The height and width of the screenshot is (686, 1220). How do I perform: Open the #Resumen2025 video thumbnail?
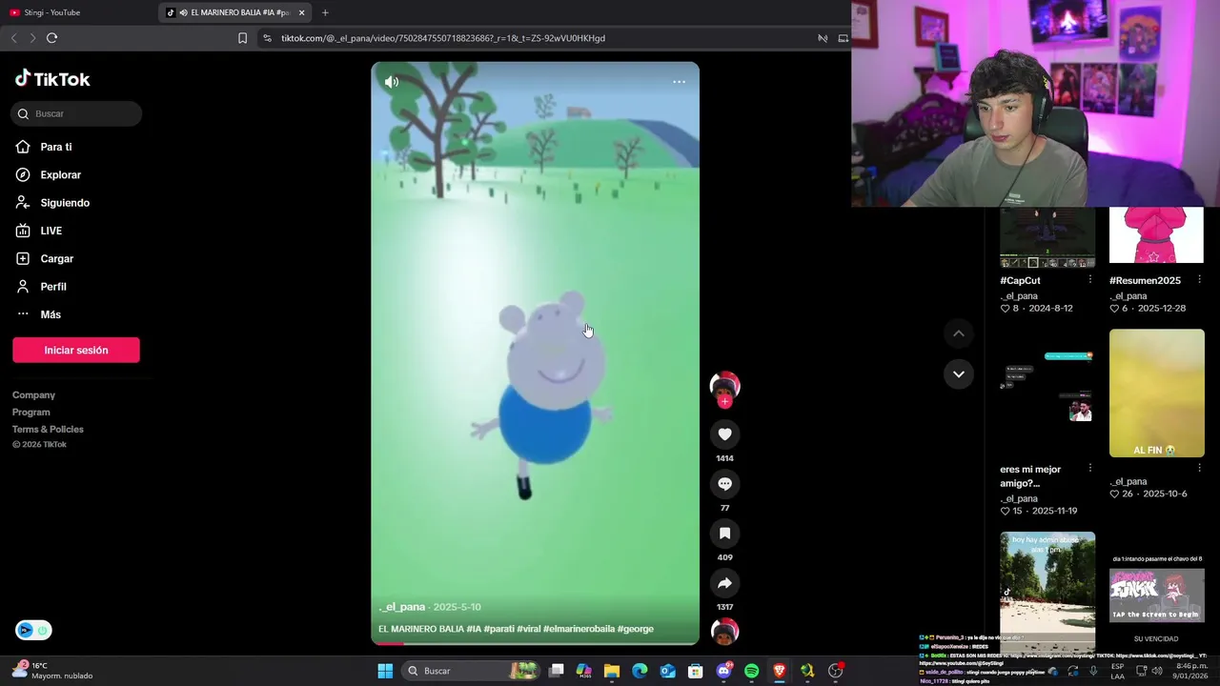tap(1156, 235)
